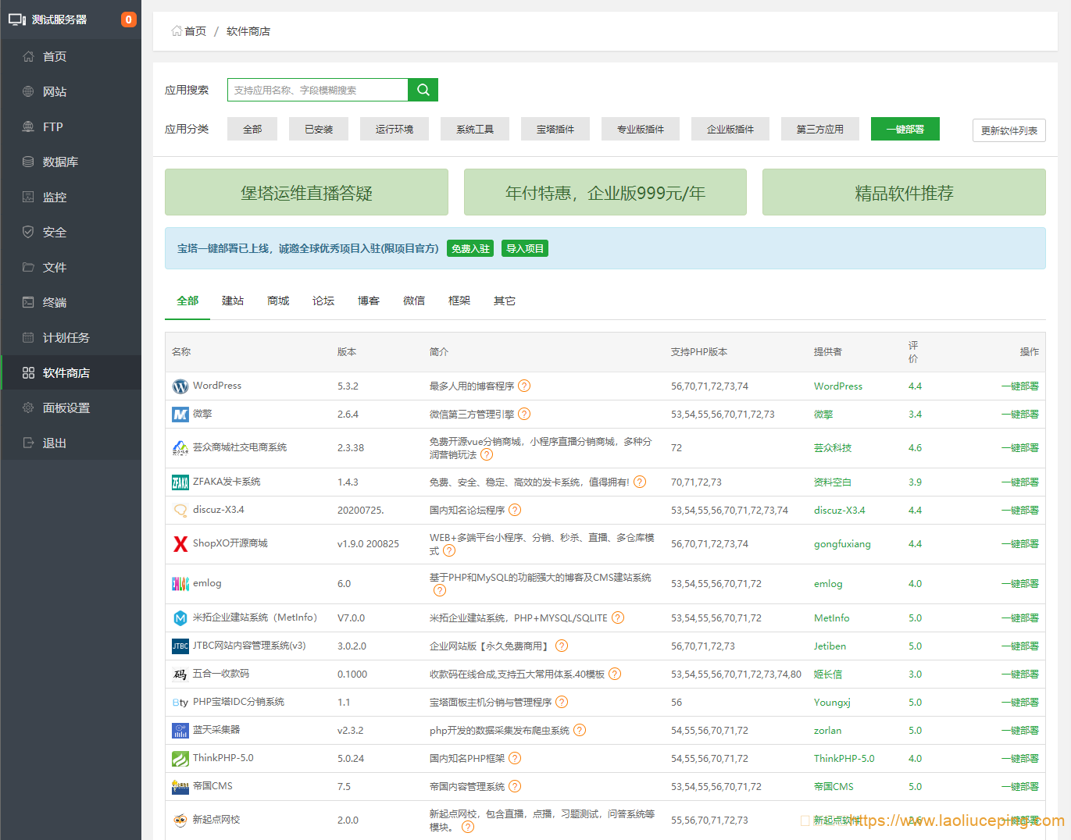The image size is (1071, 840).
Task: Open the WordPress app icon
Action: (180, 386)
